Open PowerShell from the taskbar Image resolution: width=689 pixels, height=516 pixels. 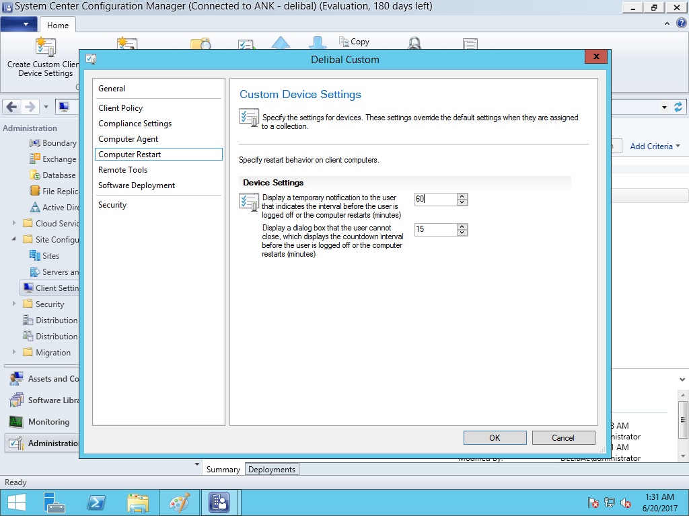96,503
